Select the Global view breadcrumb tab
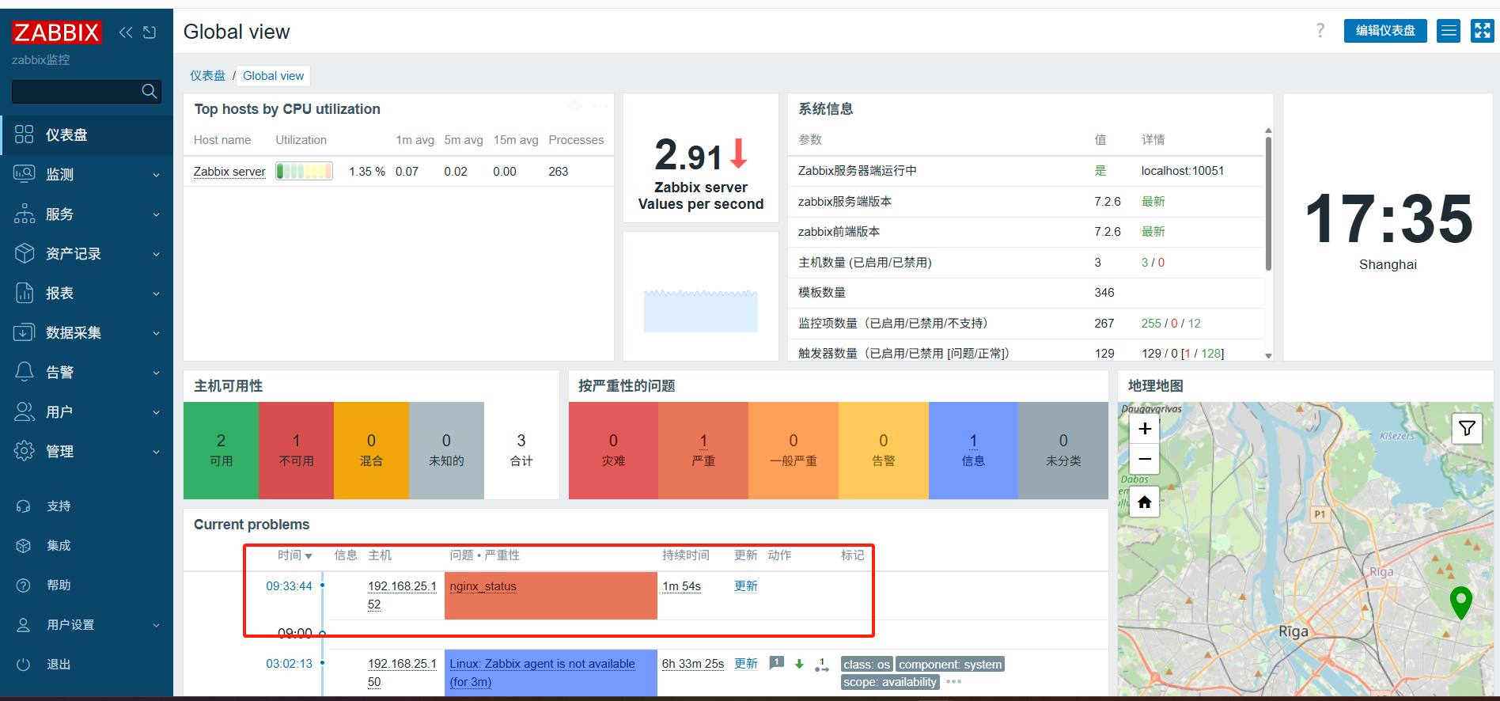This screenshot has height=701, width=1500. [273, 76]
